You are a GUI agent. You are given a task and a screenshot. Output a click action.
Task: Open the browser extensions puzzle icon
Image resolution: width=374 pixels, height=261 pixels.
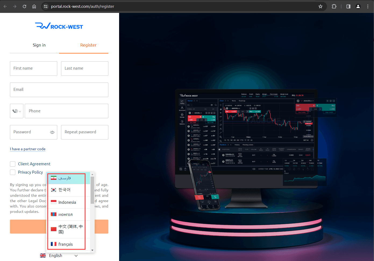[x=334, y=6]
